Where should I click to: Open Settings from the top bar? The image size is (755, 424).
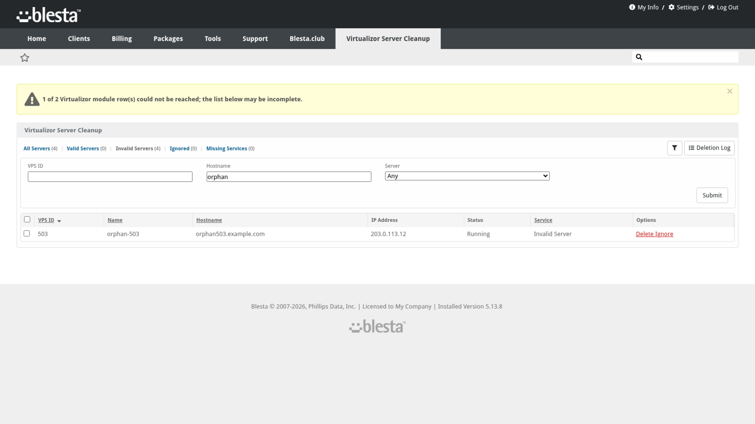(683, 7)
